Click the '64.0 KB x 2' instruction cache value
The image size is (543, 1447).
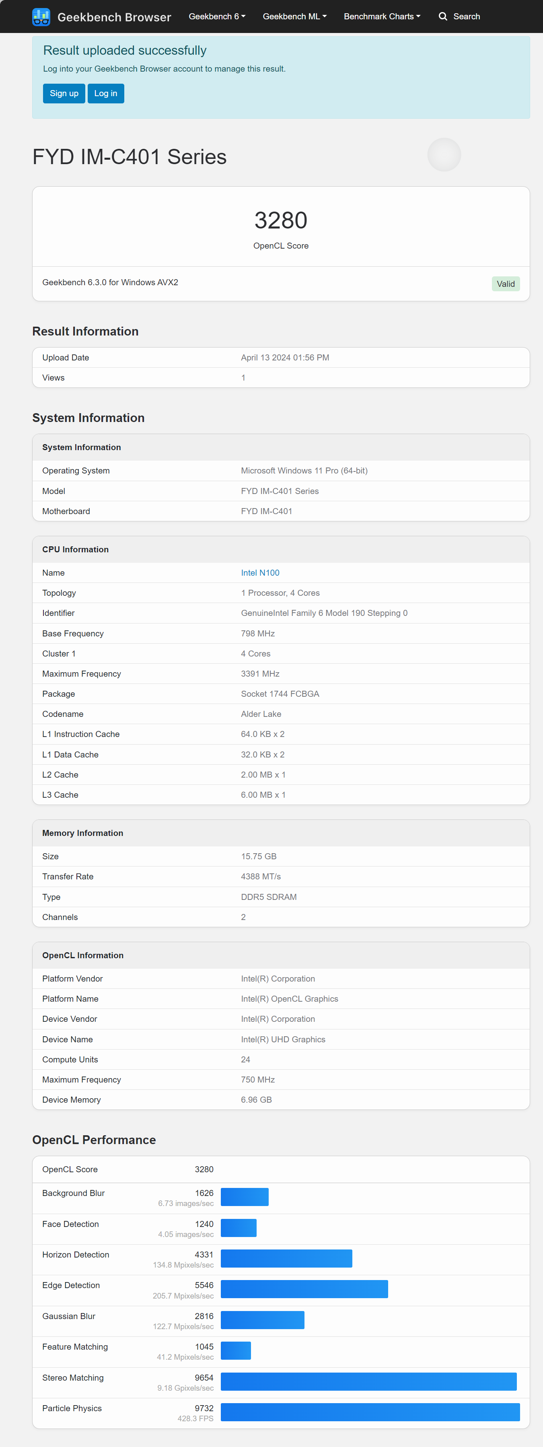pyautogui.click(x=263, y=734)
